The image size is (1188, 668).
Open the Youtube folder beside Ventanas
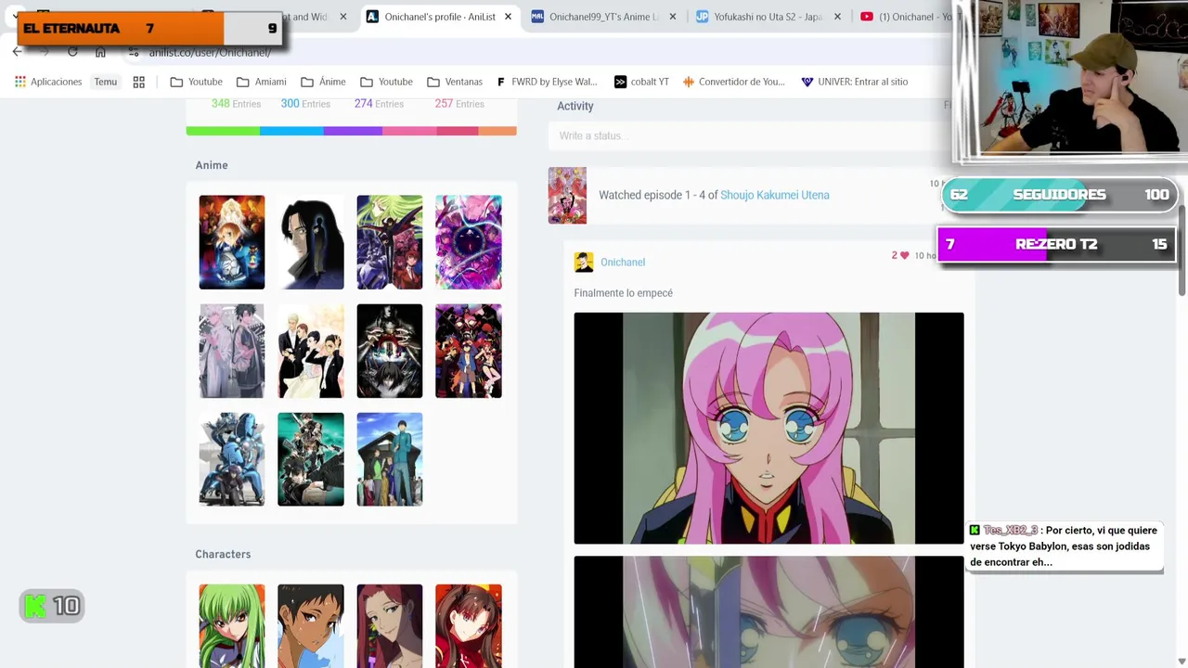point(386,82)
